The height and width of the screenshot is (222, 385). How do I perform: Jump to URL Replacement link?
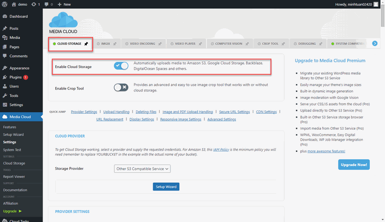tap(110, 119)
